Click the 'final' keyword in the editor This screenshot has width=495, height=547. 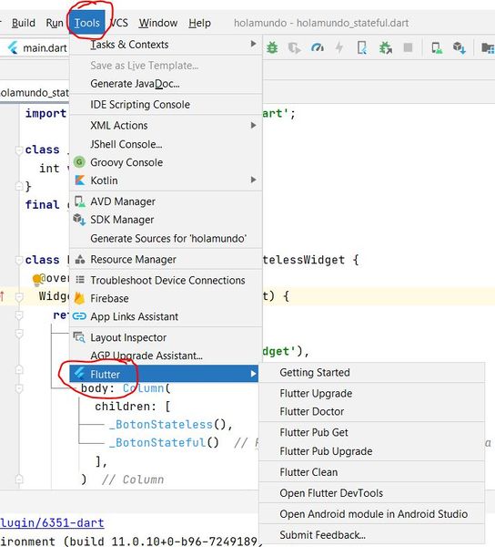click(43, 205)
